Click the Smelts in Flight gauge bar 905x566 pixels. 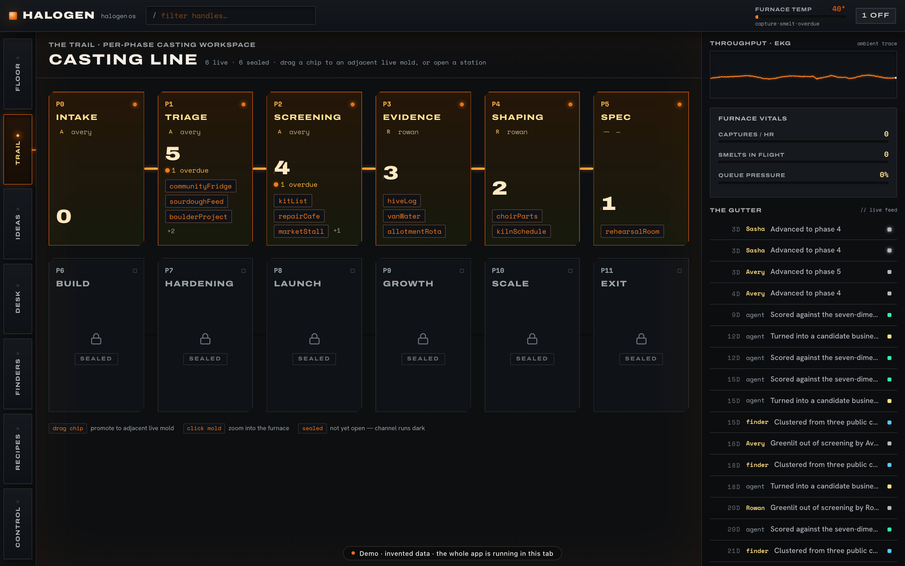803,162
